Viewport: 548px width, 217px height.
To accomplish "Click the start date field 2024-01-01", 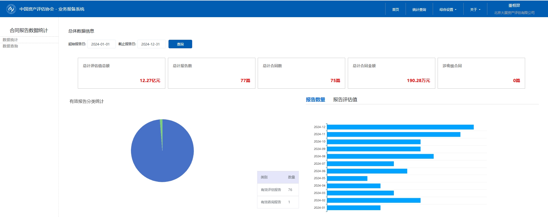I will pyautogui.click(x=101, y=44).
